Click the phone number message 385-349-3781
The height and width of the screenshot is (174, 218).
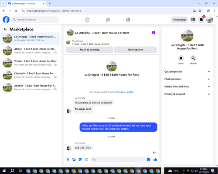(83, 148)
